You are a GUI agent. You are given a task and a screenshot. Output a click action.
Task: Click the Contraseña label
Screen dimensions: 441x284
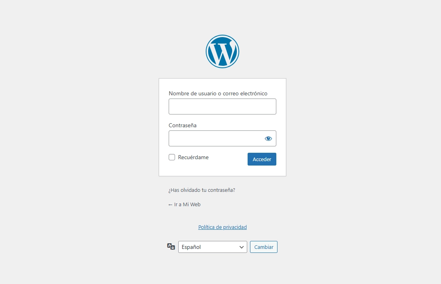tap(183, 126)
